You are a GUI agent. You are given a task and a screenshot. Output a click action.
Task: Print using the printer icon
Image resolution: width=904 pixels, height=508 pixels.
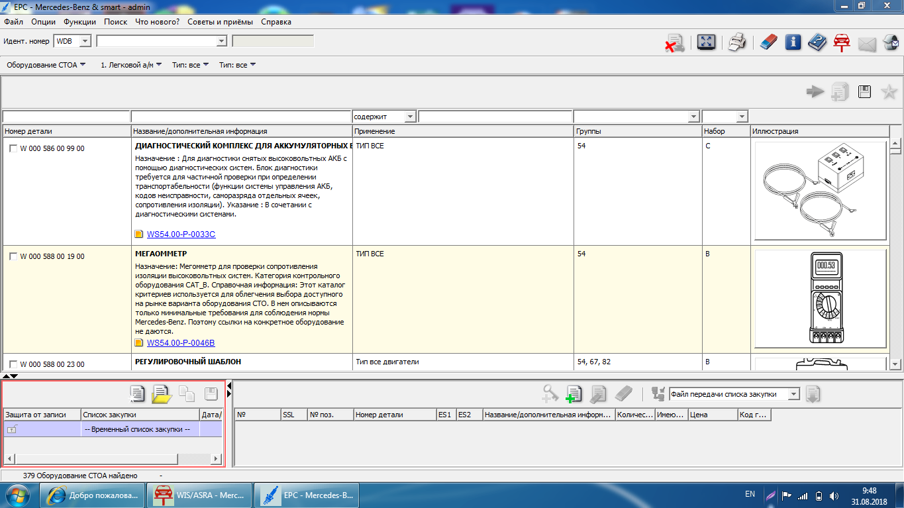[737, 42]
